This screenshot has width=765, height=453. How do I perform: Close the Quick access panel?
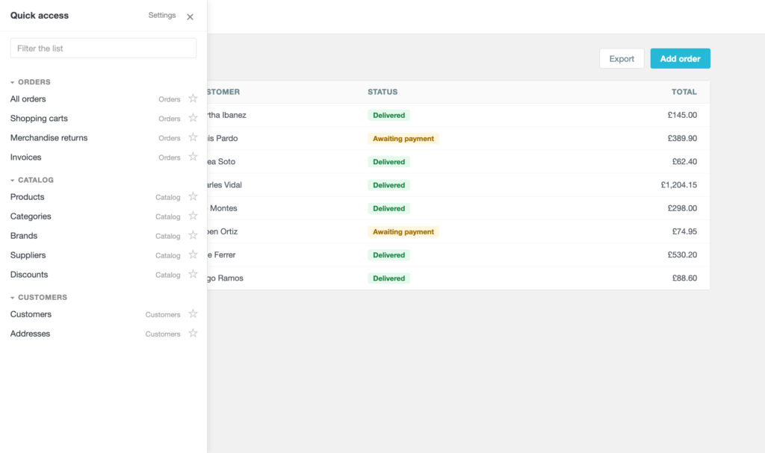click(191, 16)
